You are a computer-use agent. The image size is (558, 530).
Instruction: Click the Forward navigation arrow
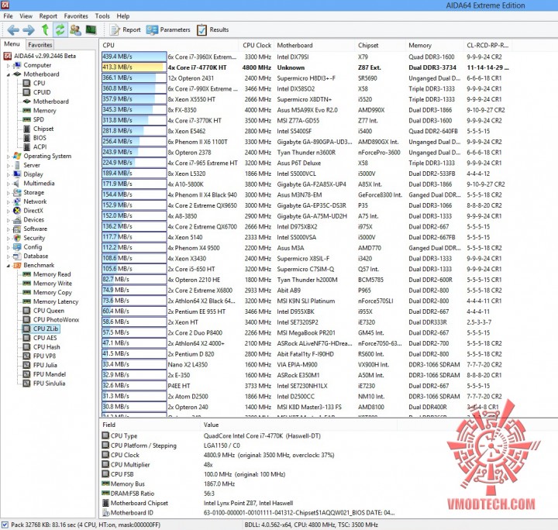(x=29, y=30)
